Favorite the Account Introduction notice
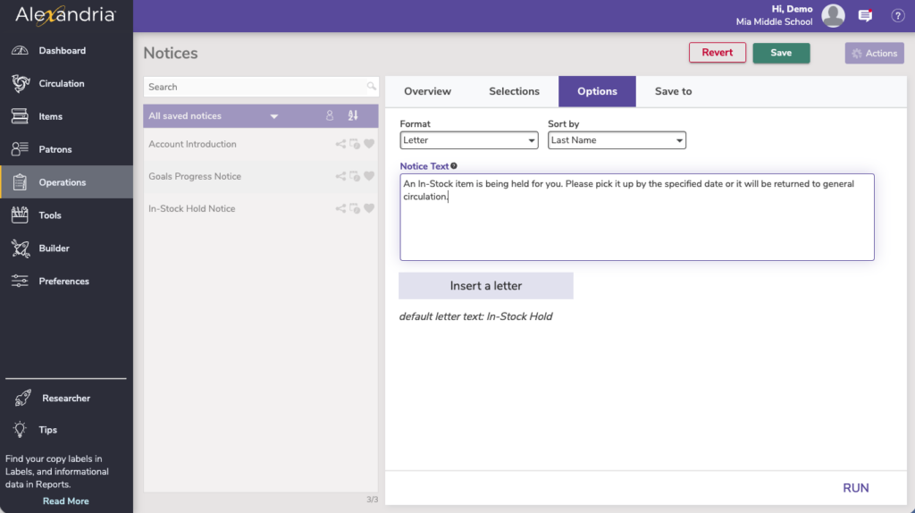The height and width of the screenshot is (513, 915). (x=368, y=145)
